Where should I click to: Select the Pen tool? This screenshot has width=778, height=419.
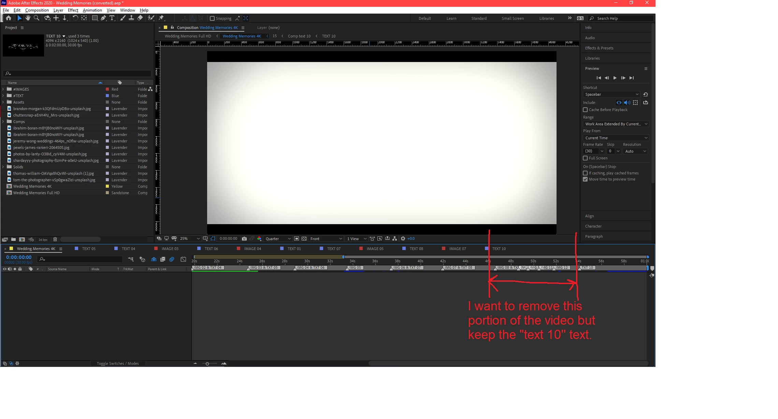pyautogui.click(x=103, y=18)
